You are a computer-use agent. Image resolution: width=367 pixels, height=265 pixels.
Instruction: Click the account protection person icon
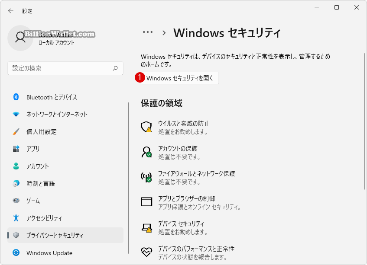[146, 152]
